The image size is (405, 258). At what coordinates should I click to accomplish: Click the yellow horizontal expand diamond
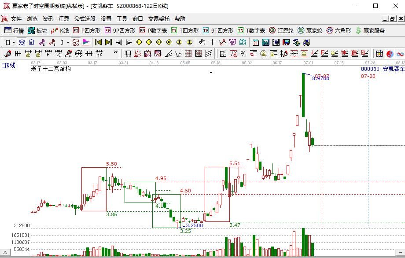coord(159,42)
